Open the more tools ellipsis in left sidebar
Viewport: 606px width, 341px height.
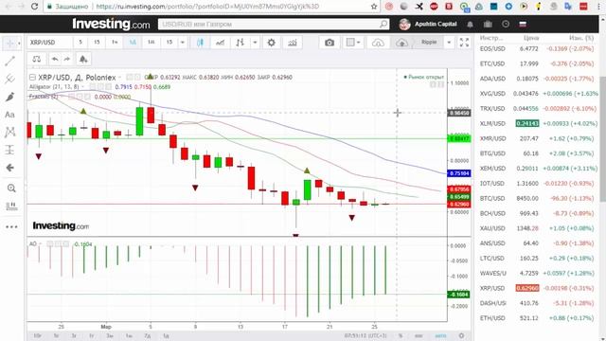pyautogui.click(x=11, y=227)
